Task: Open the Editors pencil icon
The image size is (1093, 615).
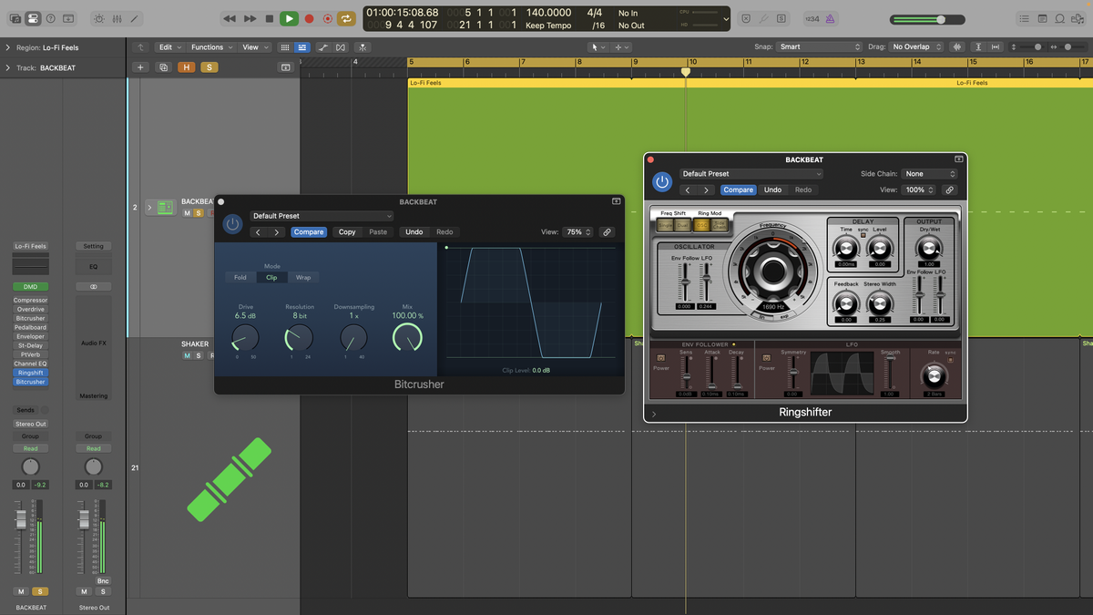Action: 135,18
